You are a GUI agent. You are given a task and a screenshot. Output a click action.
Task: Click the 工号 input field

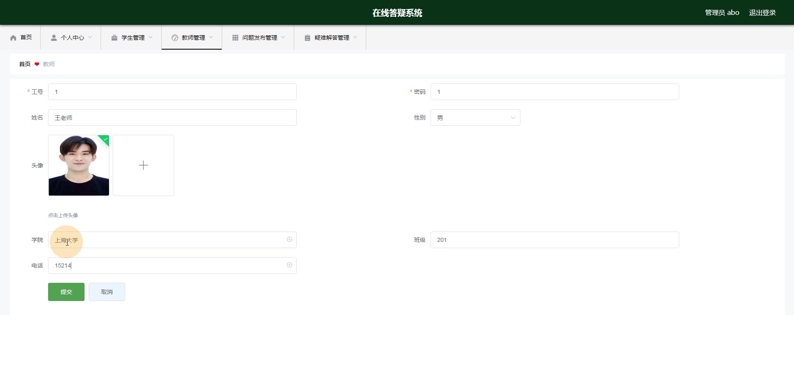click(x=172, y=92)
